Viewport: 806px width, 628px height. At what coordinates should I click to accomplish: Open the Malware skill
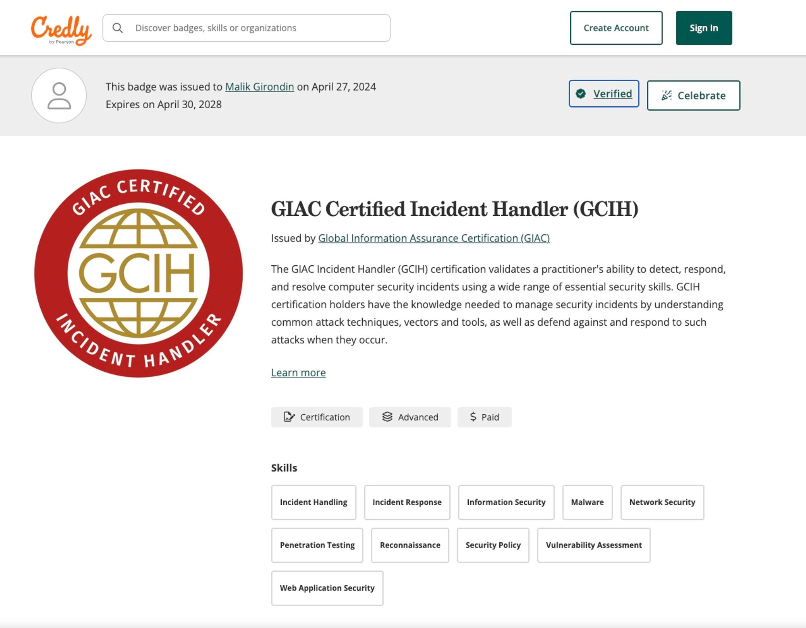[587, 502]
